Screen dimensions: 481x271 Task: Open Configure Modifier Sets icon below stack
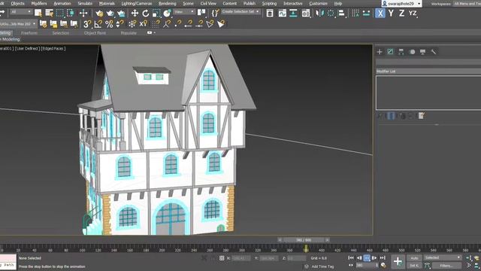coord(421,116)
